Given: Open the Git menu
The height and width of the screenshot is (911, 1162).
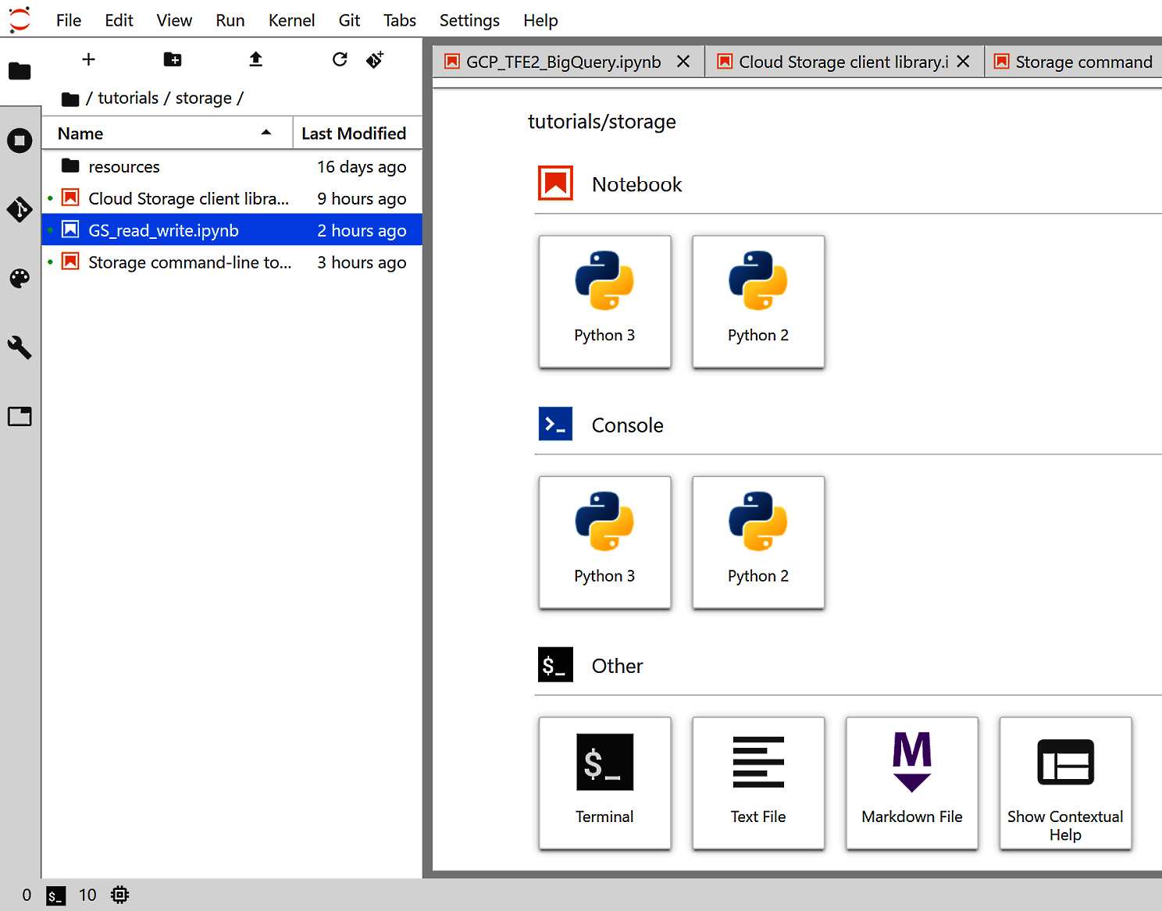Looking at the screenshot, I should 349,20.
